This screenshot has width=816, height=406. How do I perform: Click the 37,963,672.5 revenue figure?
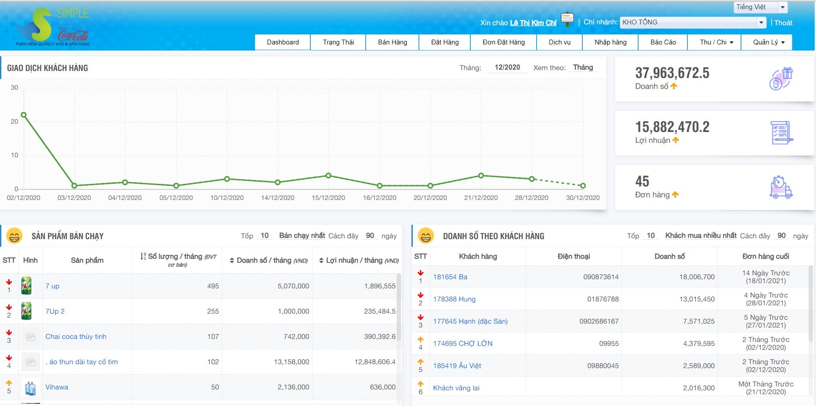[x=672, y=73]
